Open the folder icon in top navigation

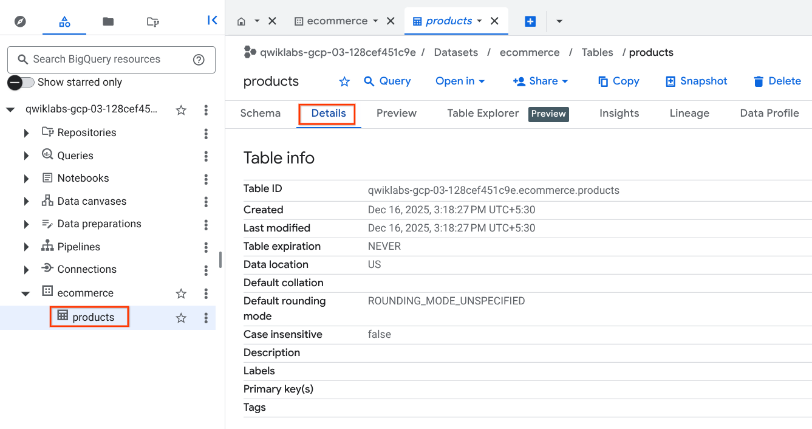(x=108, y=20)
